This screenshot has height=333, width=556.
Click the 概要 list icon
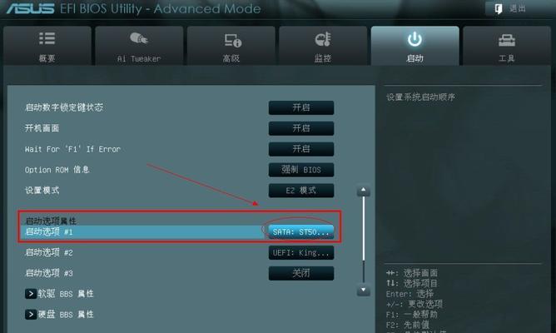47,38
